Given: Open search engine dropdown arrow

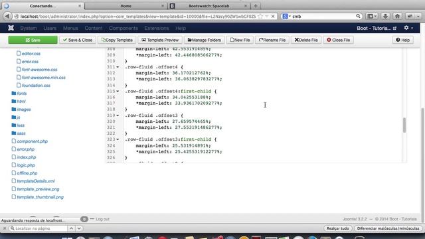Looking at the screenshot, I should click(x=290, y=17).
